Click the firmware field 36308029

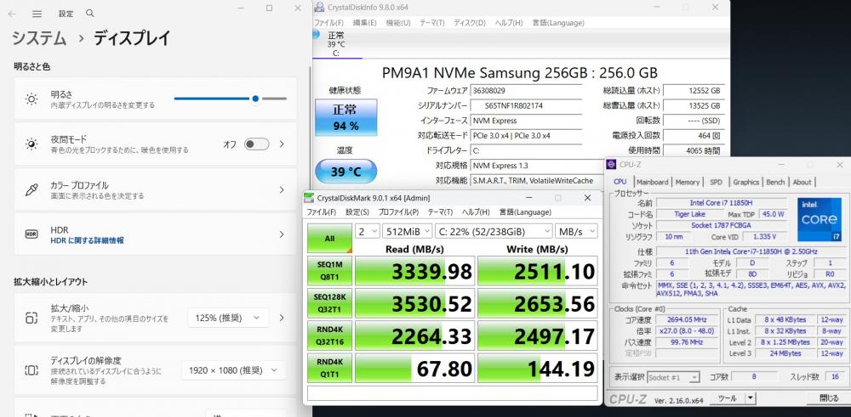[x=526, y=90]
